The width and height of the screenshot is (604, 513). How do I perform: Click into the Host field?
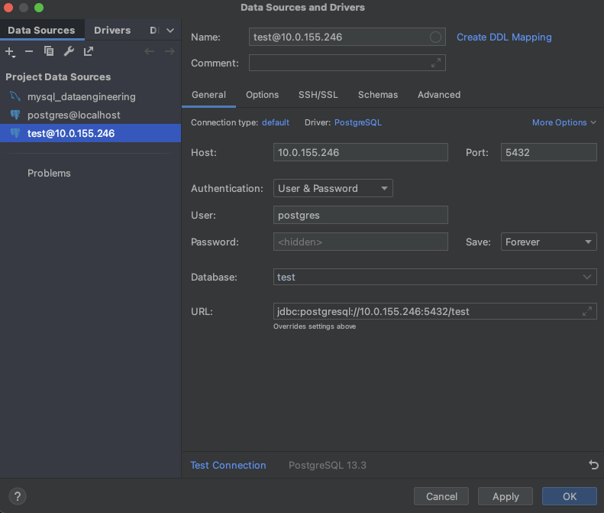360,152
